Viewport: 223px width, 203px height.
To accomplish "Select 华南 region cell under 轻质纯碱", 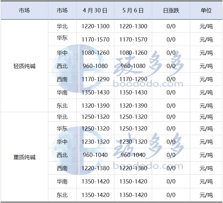I will tap(62, 93).
